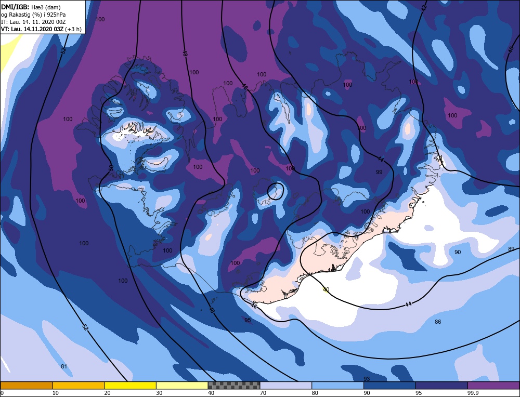Click the 'VT: Lau. 14.11.2020 03Z (+3 h)' line
Image resolution: width=520 pixels, height=397 pixels.
point(41,29)
